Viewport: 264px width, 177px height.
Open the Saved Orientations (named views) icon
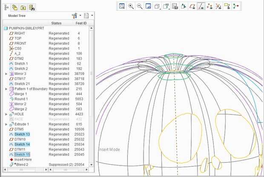(166, 6)
